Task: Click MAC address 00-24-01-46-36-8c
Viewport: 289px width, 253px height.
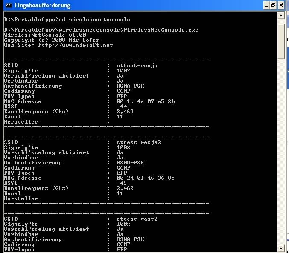Action: point(146,178)
